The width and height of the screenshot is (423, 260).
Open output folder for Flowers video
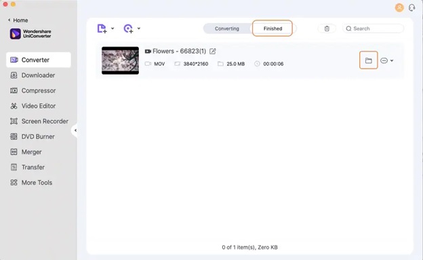click(x=369, y=60)
